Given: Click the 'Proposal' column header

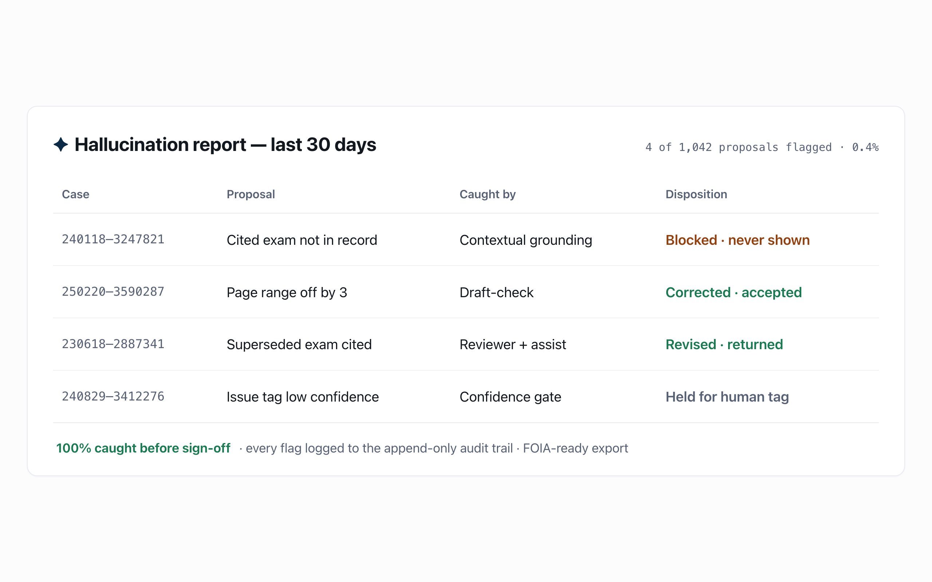Looking at the screenshot, I should point(251,194).
